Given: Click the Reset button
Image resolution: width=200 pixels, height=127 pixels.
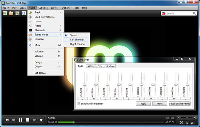Looking at the screenshot, I should point(160,104).
